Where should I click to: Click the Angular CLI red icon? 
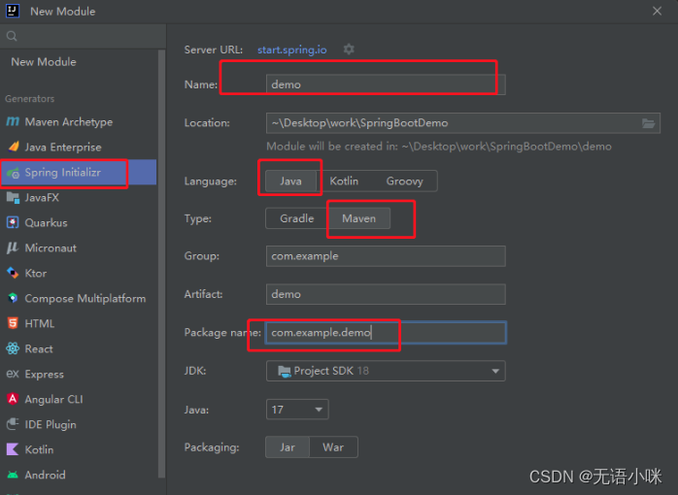pos(13,399)
